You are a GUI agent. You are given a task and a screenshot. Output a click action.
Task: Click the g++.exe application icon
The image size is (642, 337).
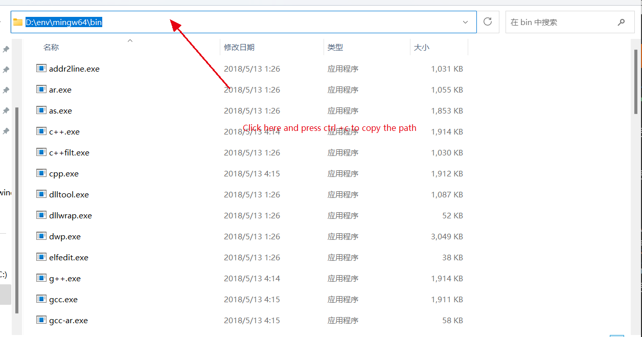point(41,278)
